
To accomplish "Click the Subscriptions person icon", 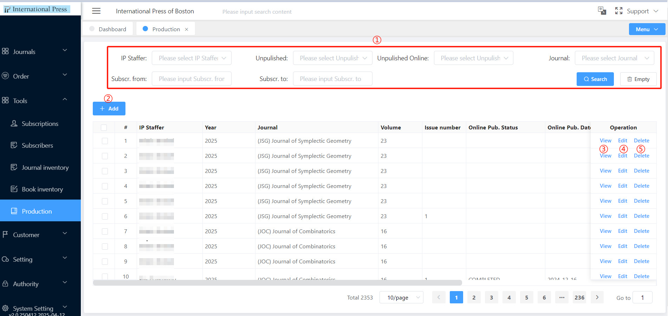I will [x=14, y=123].
